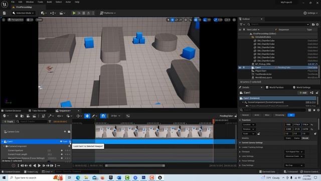Open the File menu

(x=13, y=2)
